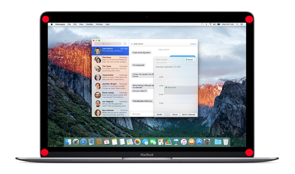Open the Messages application menu
The height and width of the screenshot is (174, 295).
click(x=60, y=24)
